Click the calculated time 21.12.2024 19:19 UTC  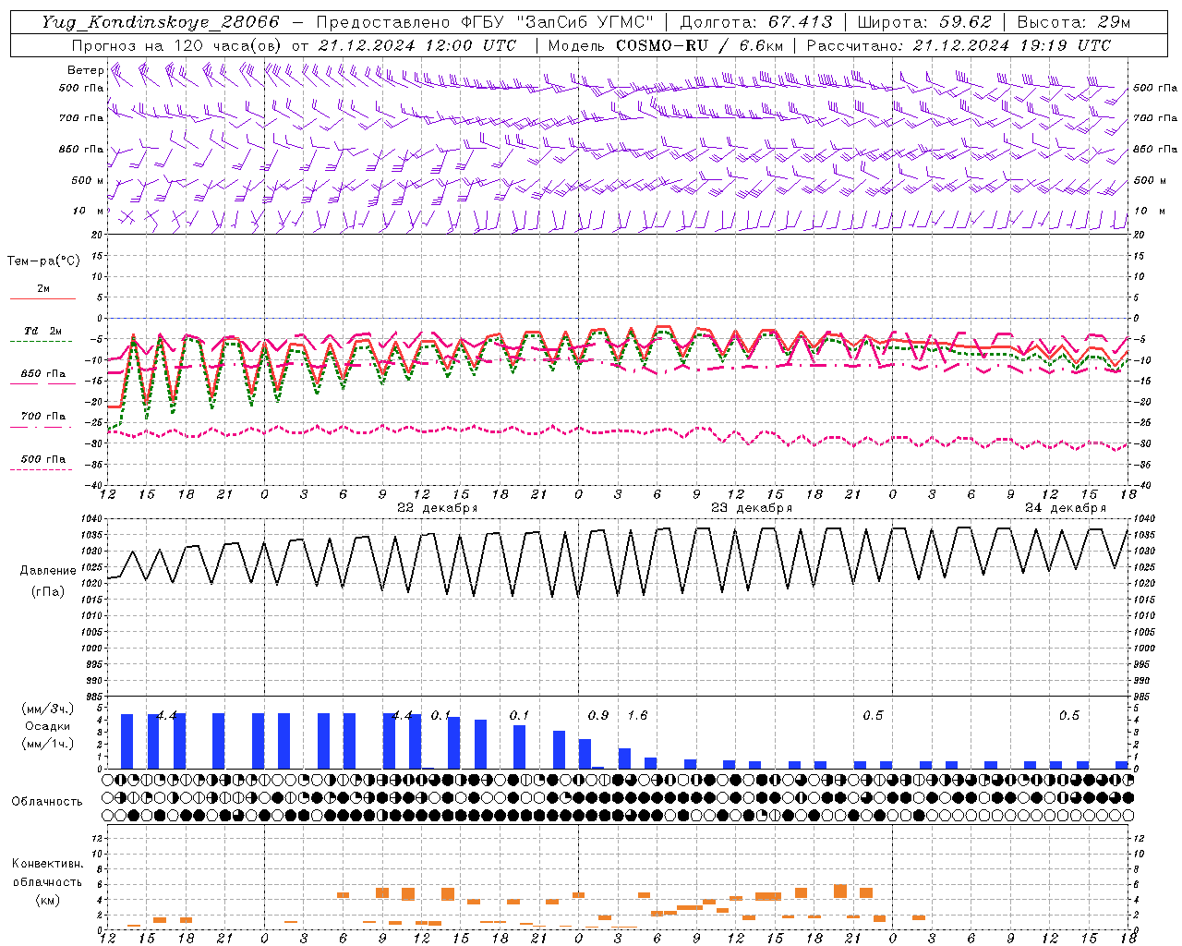[1011, 45]
